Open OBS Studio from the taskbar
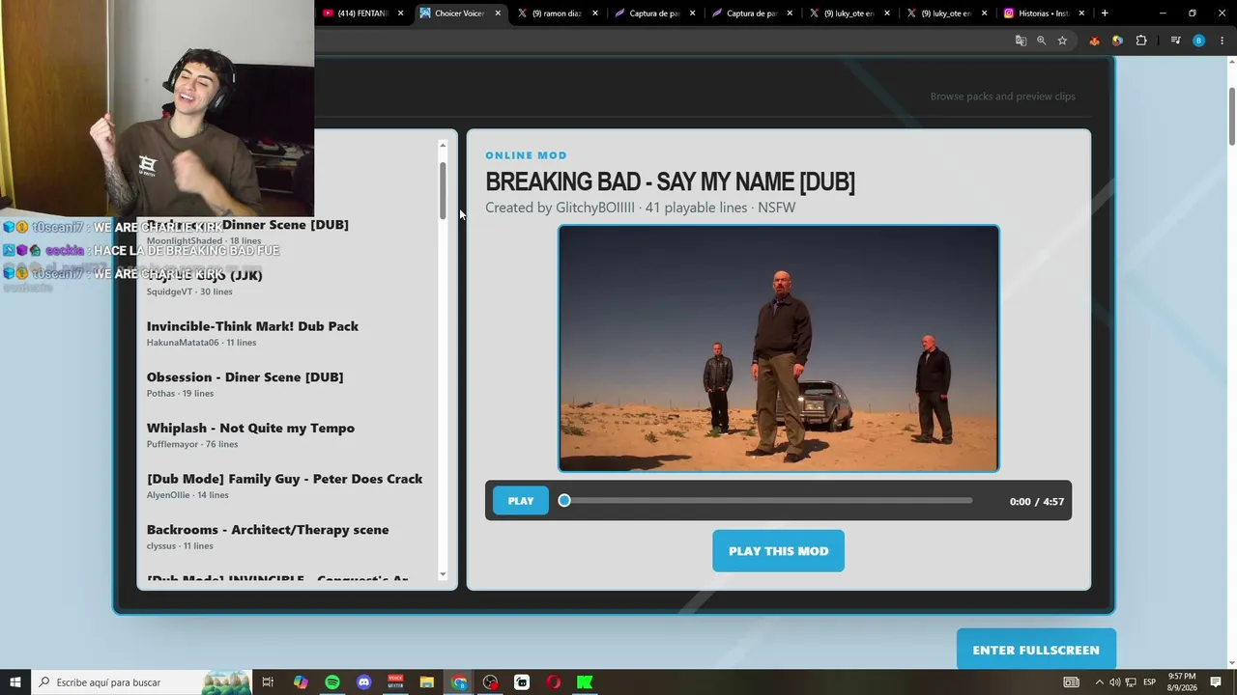 [491, 682]
